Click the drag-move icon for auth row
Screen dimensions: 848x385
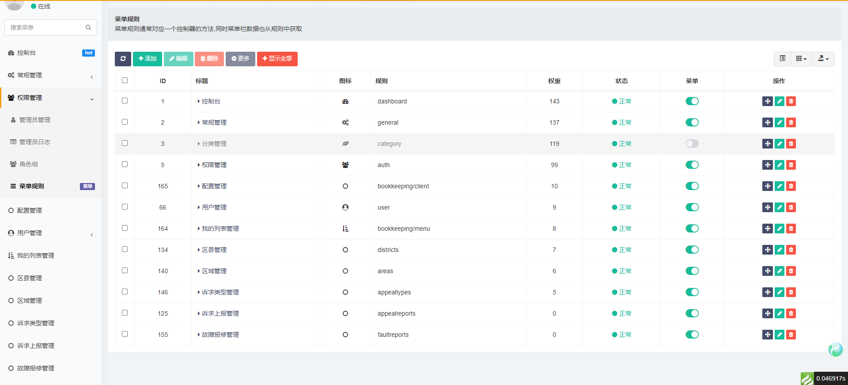[x=768, y=165]
